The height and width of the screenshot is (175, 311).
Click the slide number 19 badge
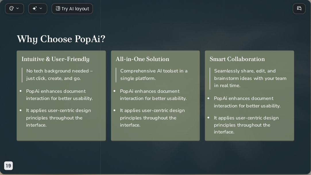pyautogui.click(x=9, y=166)
